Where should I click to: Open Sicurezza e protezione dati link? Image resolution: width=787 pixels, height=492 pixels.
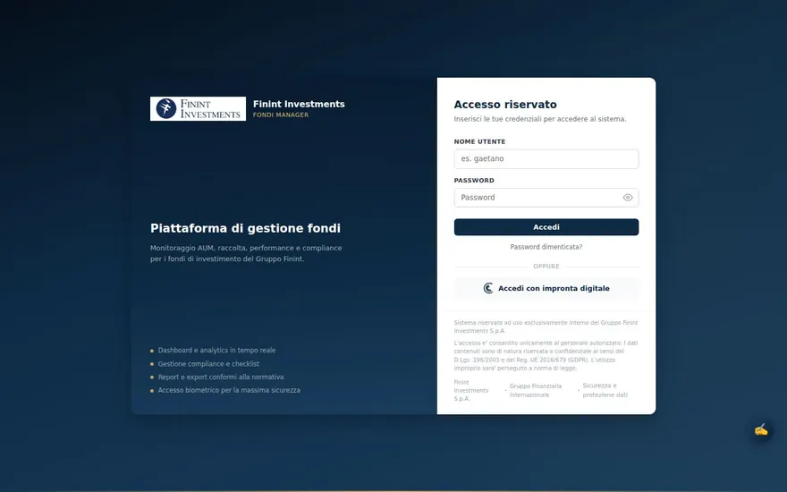click(605, 390)
